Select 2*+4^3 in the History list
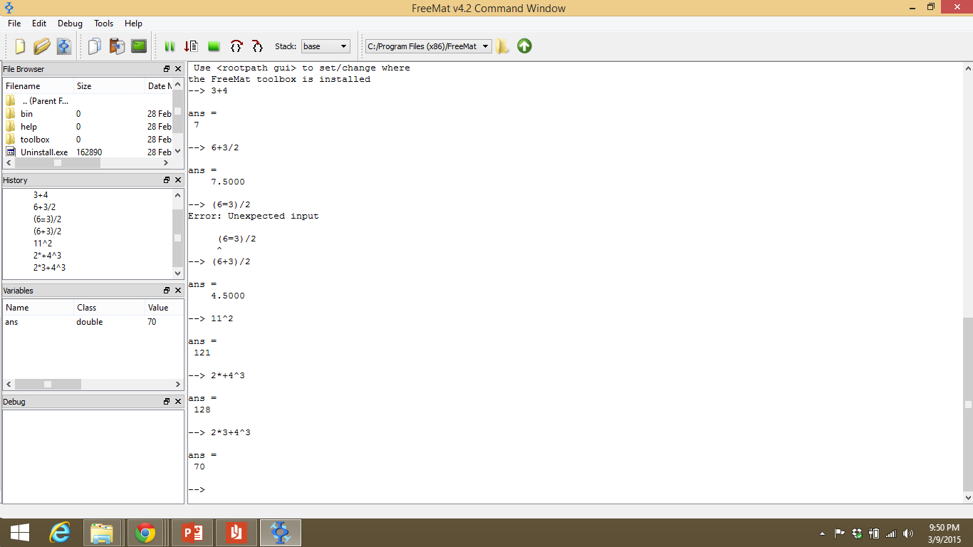This screenshot has width=973, height=547. pyautogui.click(x=47, y=255)
